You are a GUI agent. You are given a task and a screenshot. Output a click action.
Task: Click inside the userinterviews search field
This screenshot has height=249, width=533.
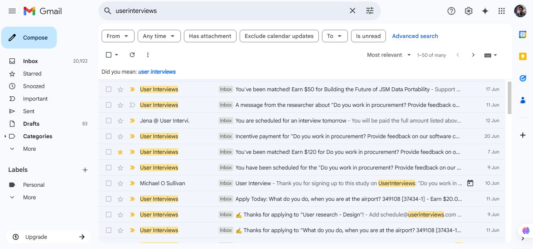coord(227,11)
